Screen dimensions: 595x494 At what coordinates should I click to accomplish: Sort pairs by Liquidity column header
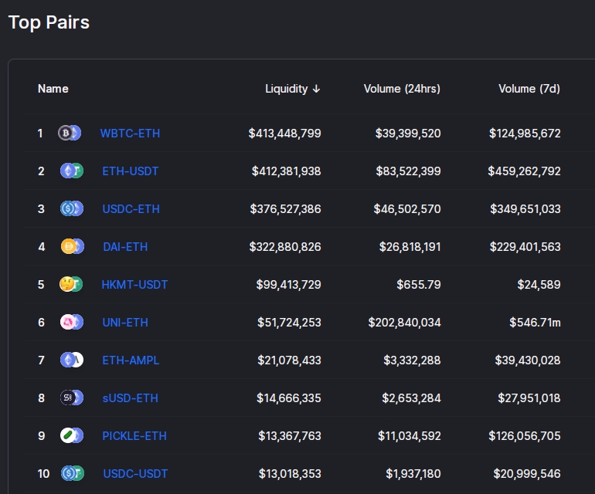pos(293,89)
